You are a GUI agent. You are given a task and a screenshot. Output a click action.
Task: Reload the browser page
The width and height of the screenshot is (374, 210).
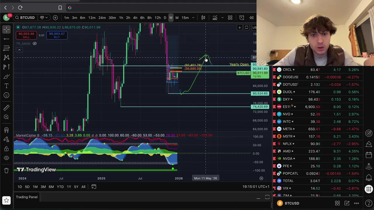(x=20, y=8)
